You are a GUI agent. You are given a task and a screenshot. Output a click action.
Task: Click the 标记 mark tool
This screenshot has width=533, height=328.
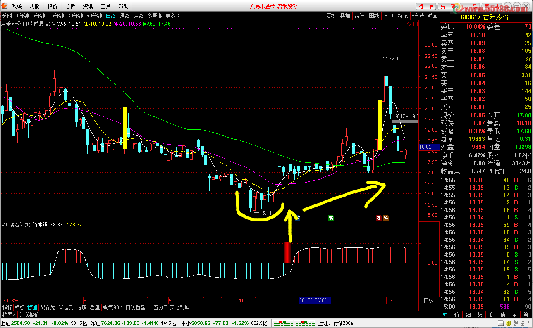point(403,16)
